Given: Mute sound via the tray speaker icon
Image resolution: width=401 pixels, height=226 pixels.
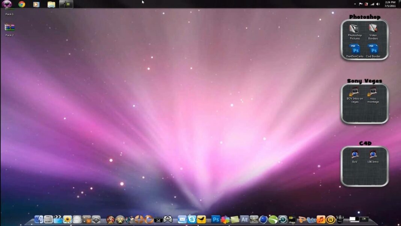Looking at the screenshot, I should coord(378,4).
